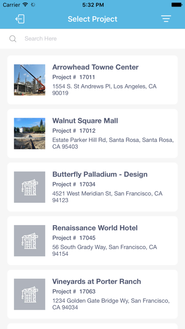Tap the 56 South Grady Way address
This screenshot has height=329, width=185.
click(x=105, y=251)
